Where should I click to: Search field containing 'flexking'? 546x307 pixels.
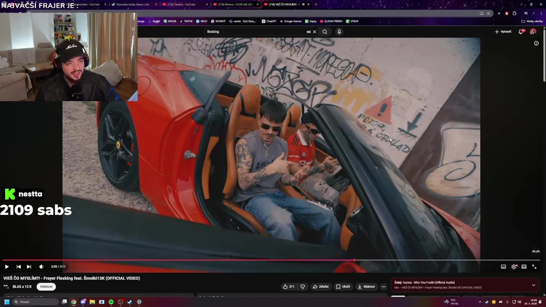[256, 32]
